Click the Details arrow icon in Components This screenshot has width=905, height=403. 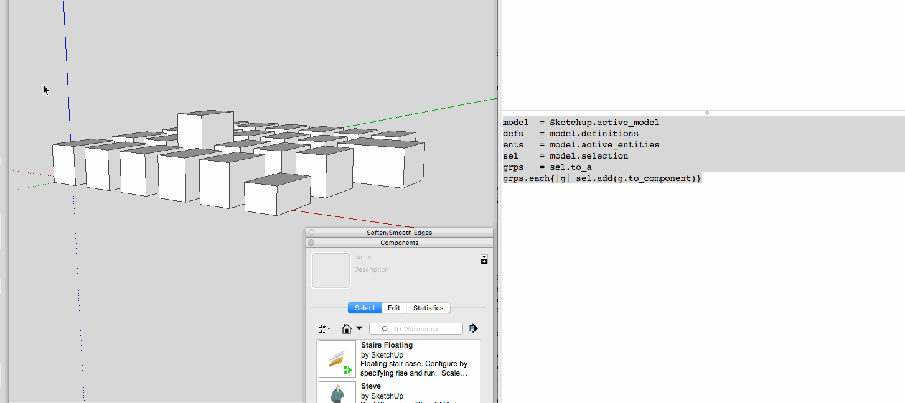(x=474, y=328)
